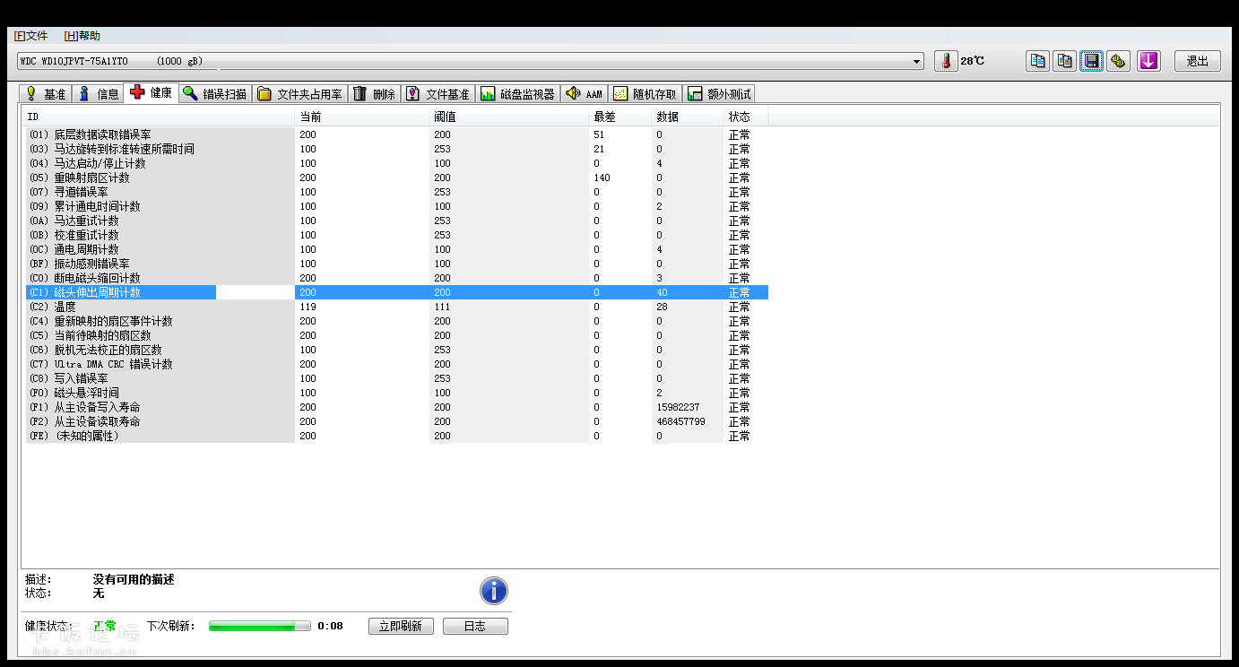The image size is (1239, 667).
Task: Click the 立即刷新 refresh now button
Action: pos(401,626)
